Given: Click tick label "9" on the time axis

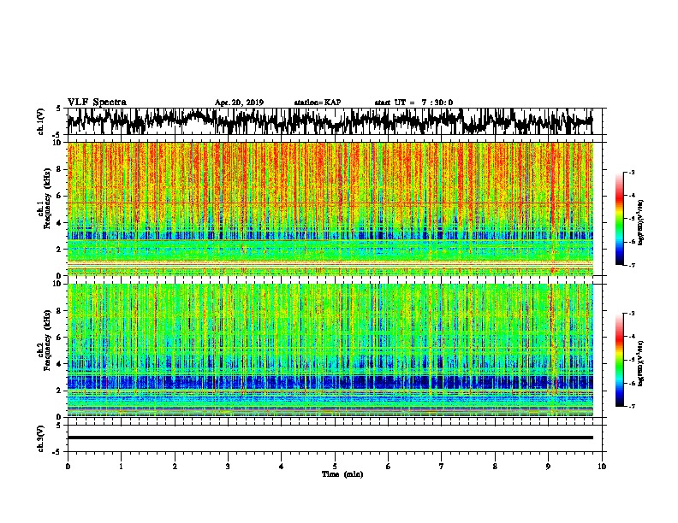Looking at the screenshot, I should pos(548,467).
